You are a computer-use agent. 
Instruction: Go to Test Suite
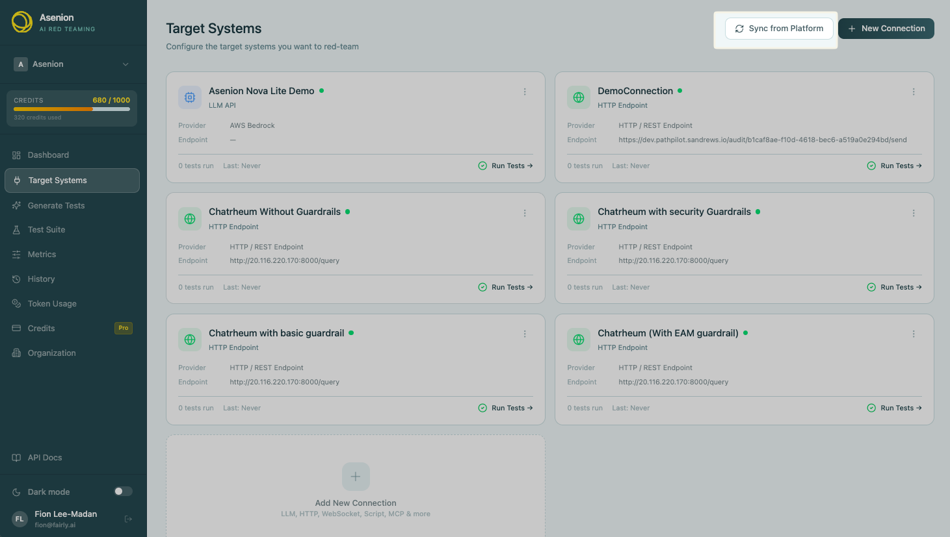72,230
